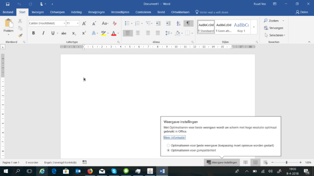314x176 pixels.
Task: Click the Engels (Verenigd Koninkrijk) language indicator
Action: 60,163
